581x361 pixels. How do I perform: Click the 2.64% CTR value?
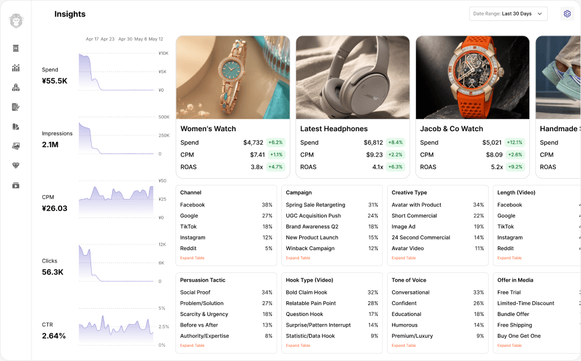click(x=54, y=336)
